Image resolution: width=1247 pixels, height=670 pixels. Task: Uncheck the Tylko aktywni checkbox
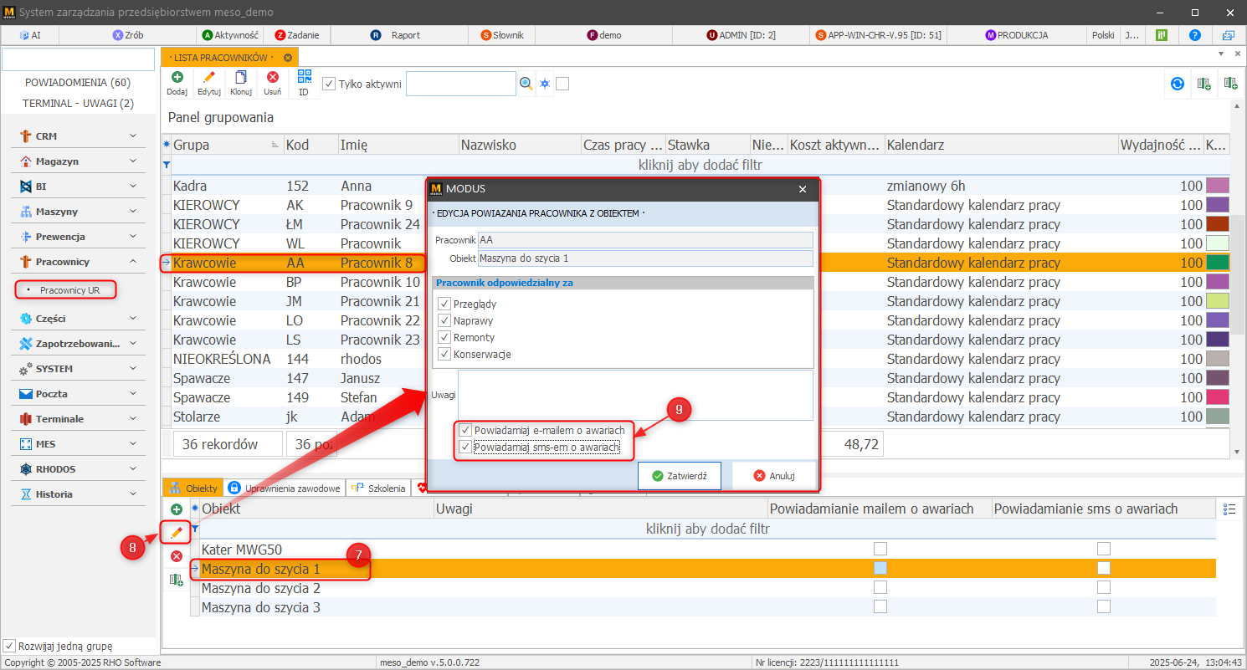pos(329,84)
